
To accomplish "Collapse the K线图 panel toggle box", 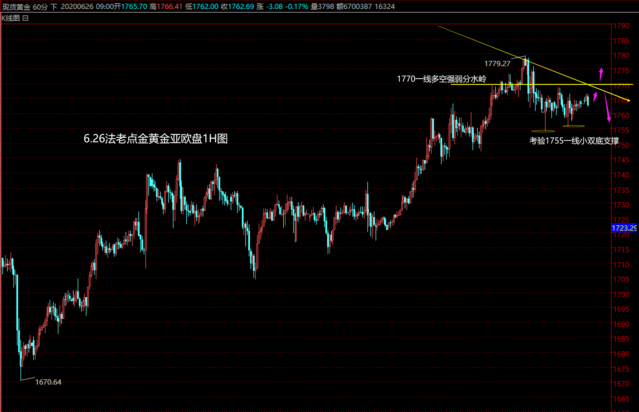I will [25, 18].
